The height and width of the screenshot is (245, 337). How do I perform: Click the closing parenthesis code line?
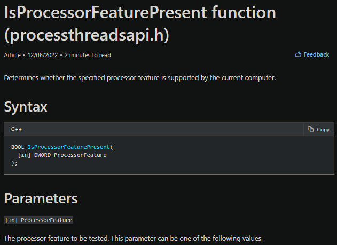pyautogui.click(x=14, y=163)
